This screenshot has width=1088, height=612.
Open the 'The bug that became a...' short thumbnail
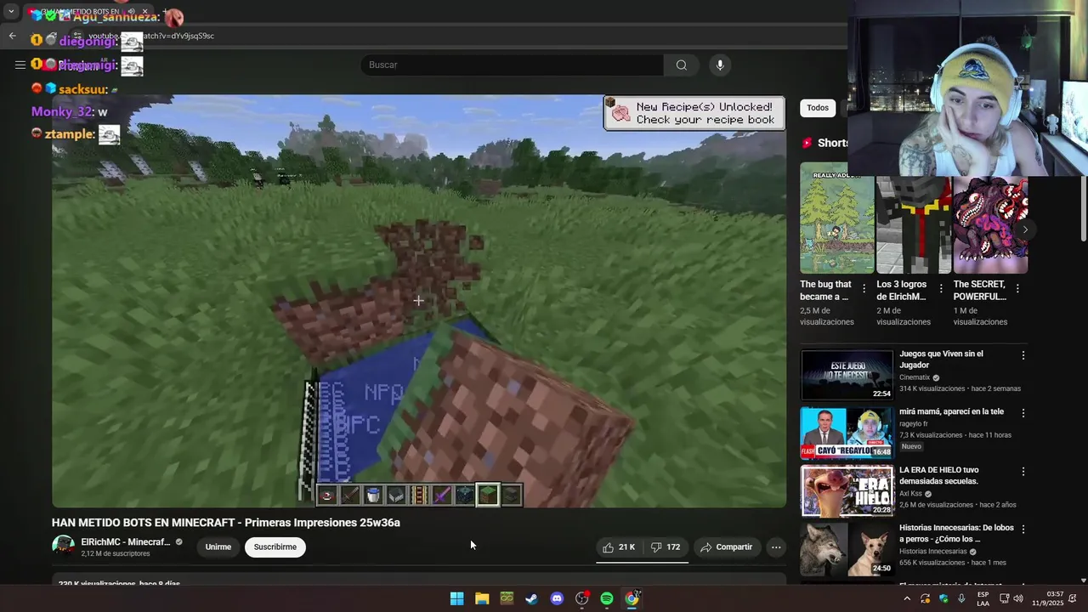tap(836, 218)
